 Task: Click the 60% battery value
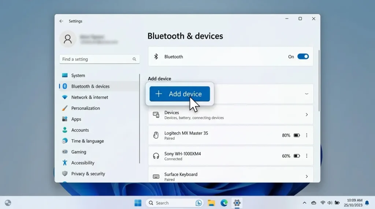click(286, 156)
